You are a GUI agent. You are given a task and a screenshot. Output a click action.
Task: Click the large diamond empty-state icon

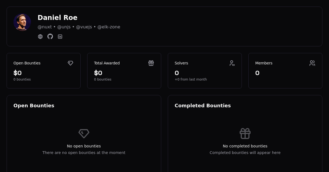click(84, 134)
